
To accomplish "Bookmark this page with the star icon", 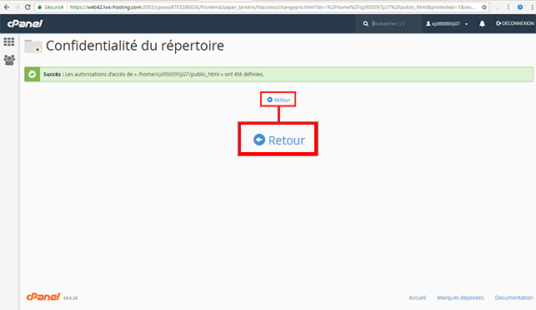I will 484,7.
